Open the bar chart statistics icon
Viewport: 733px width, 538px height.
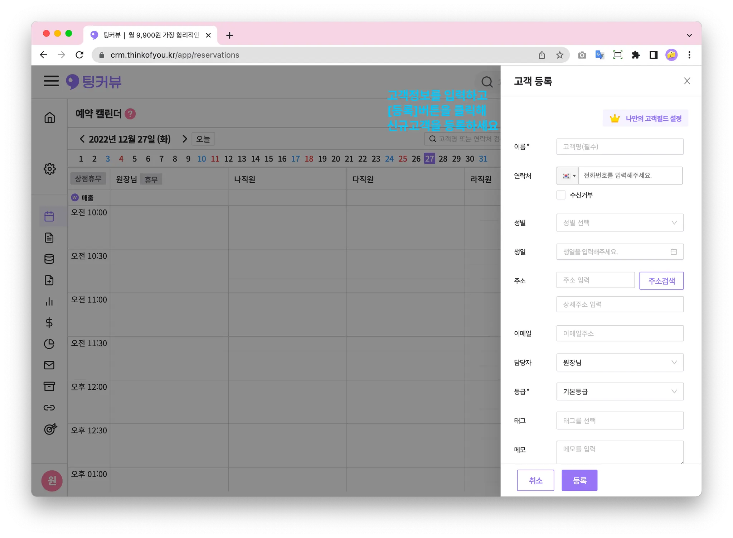49,302
